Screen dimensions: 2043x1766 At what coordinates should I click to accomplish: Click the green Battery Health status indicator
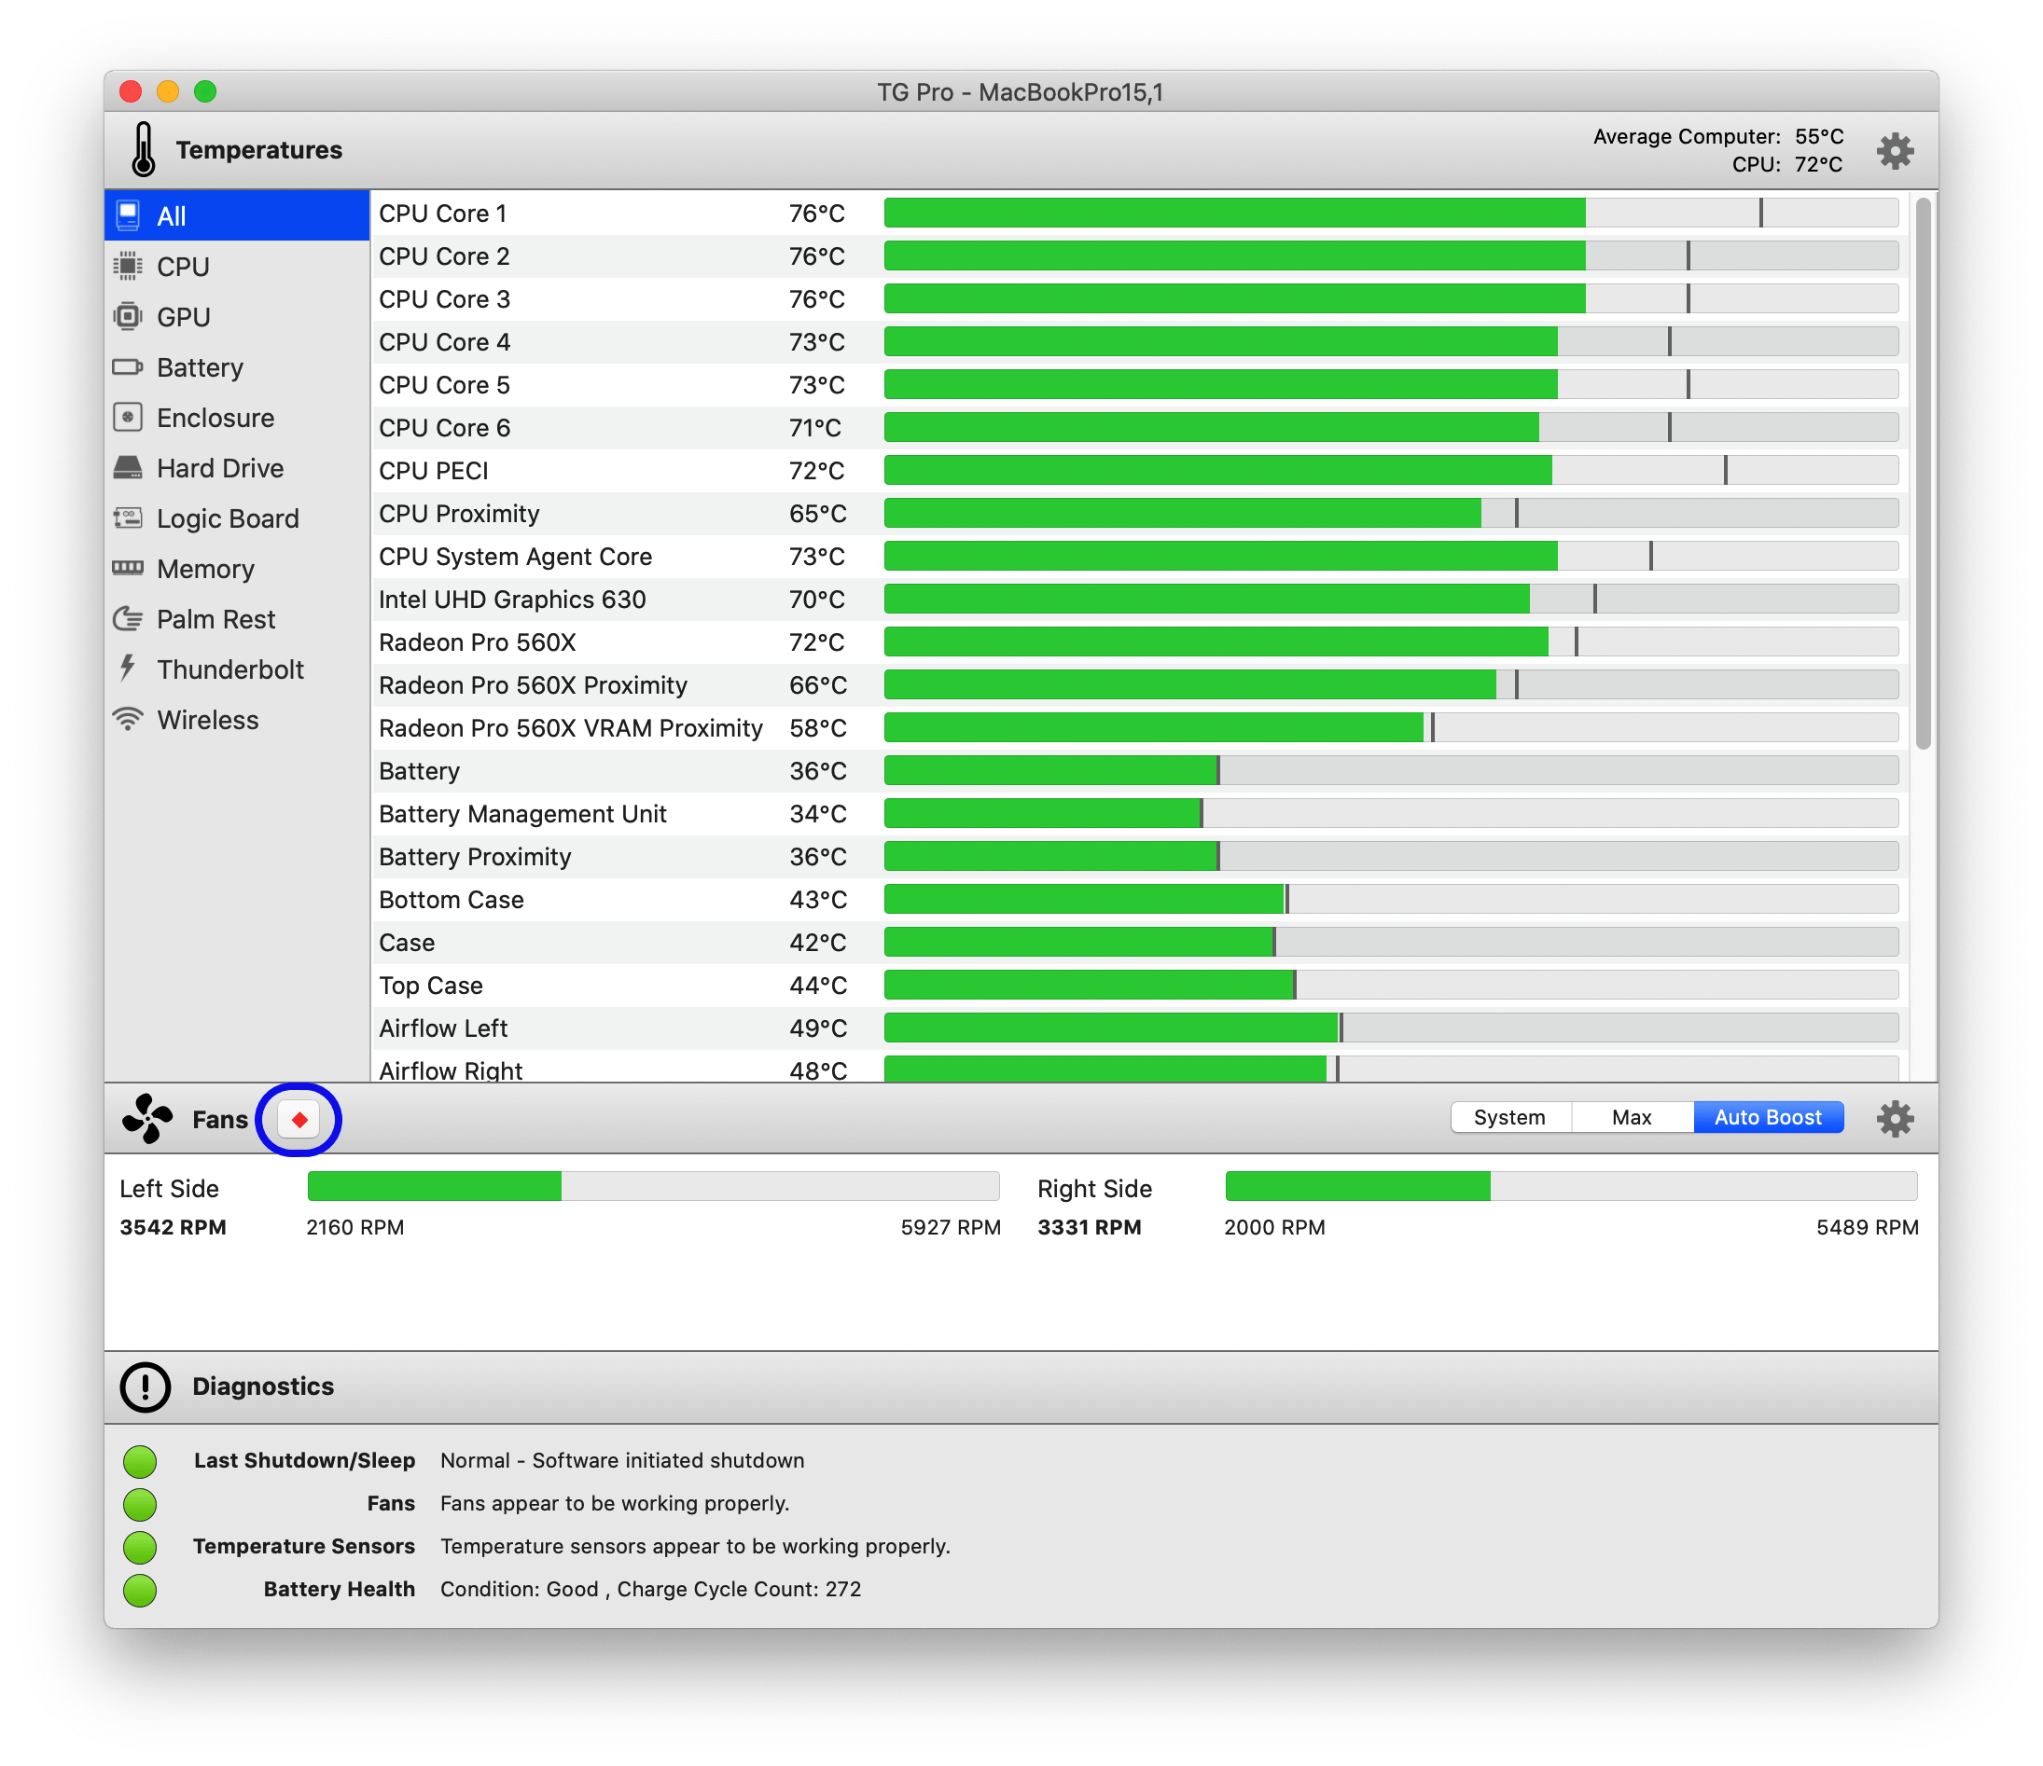(140, 1590)
